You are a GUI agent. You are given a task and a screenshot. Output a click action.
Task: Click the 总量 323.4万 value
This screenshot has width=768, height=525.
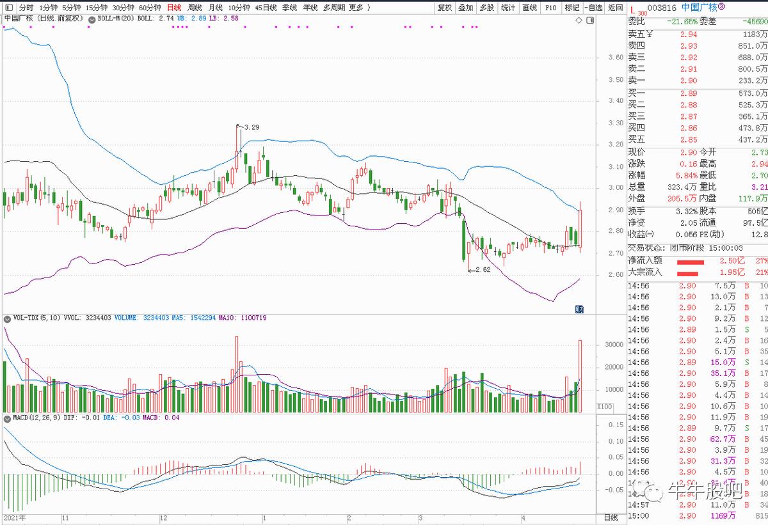click(682, 187)
